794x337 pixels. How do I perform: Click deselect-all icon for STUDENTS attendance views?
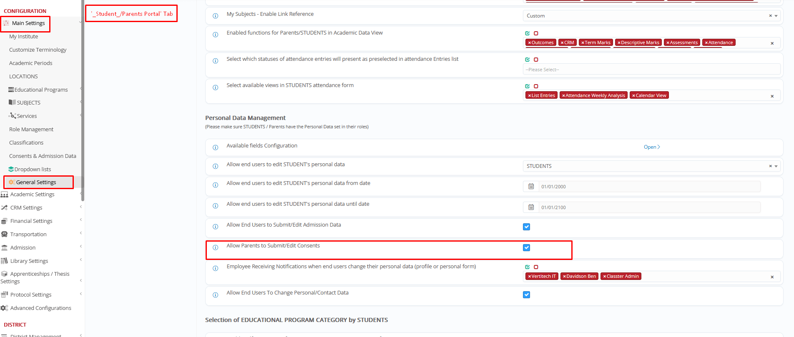[x=536, y=86]
